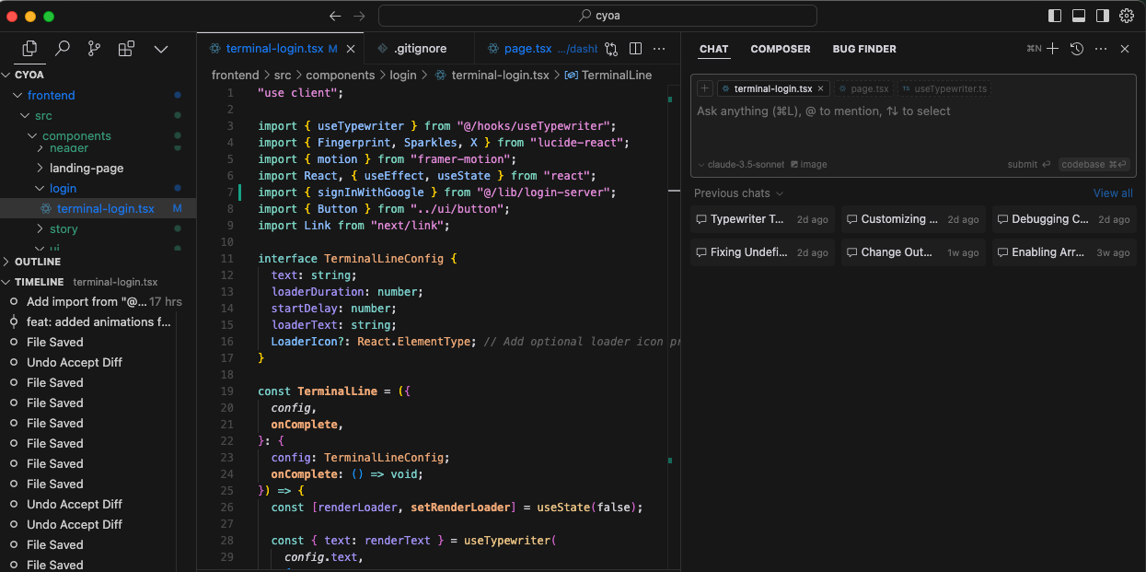Viewport: 1146px width, 572px height.
Task: Open the Extensions view icon
Action: [126, 49]
